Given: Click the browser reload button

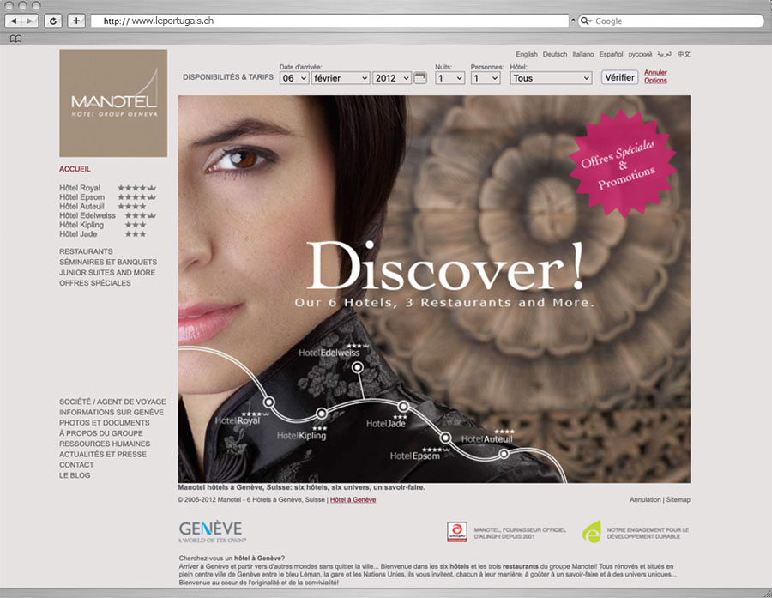Looking at the screenshot, I should 53,21.
